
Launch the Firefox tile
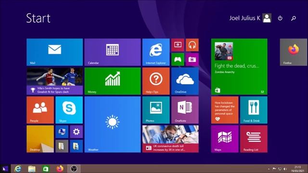(x=294, y=52)
